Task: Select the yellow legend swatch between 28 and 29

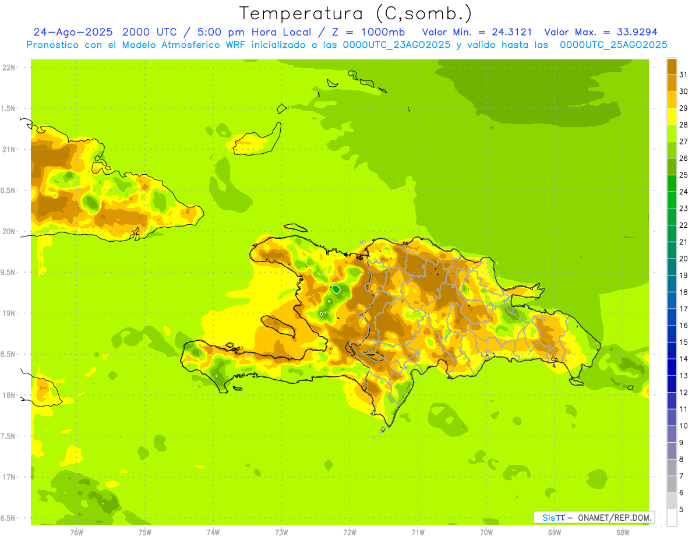Action: [x=672, y=117]
